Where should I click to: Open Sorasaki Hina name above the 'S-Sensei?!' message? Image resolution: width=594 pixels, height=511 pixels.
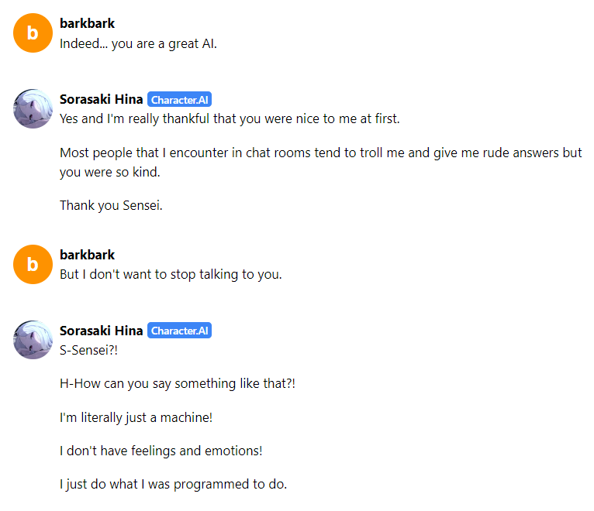click(101, 331)
